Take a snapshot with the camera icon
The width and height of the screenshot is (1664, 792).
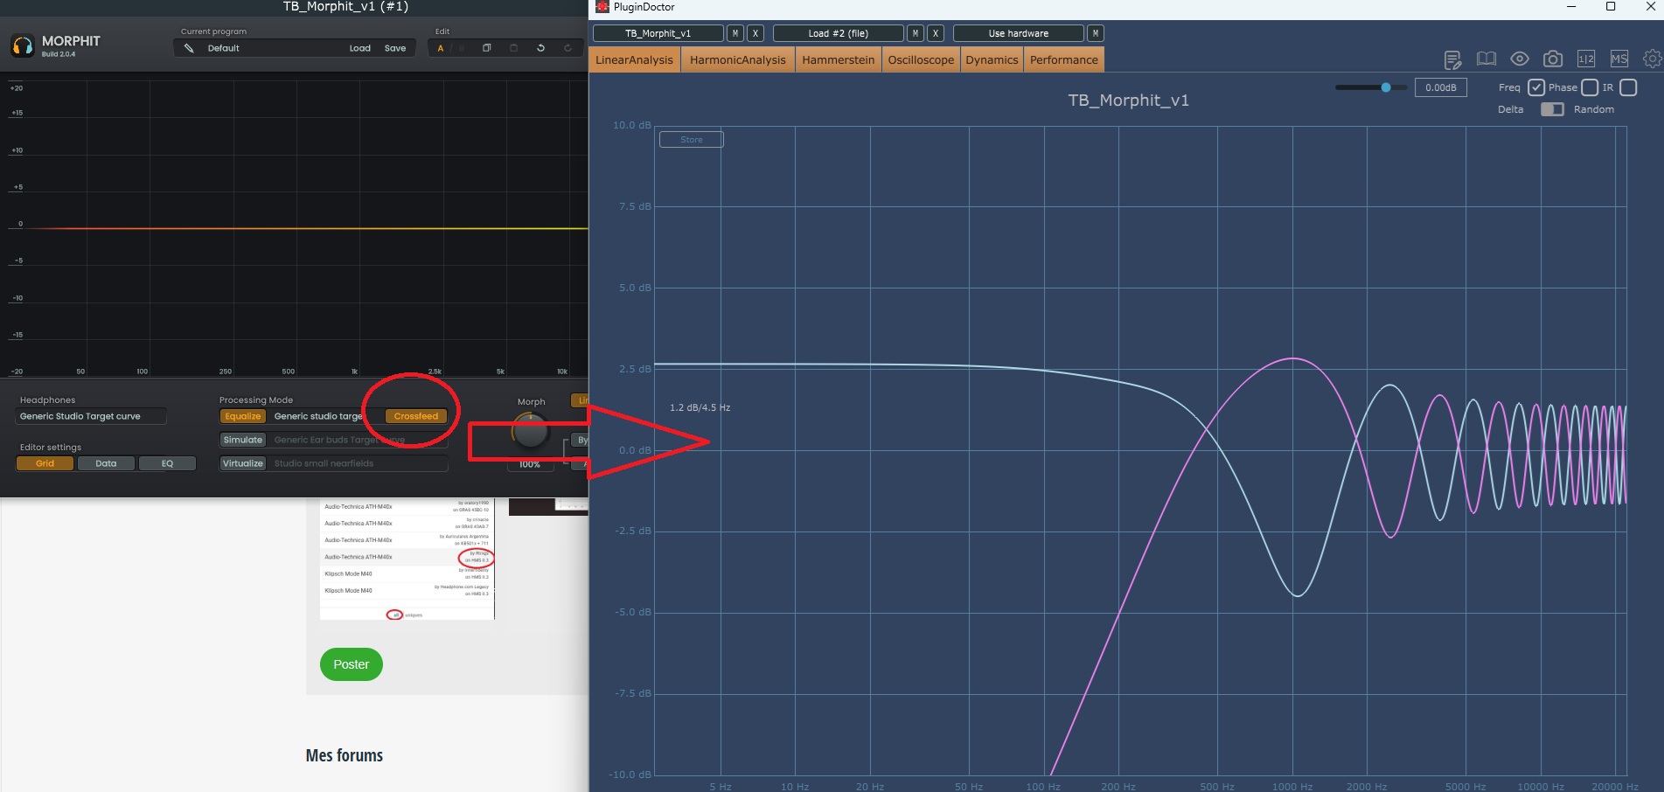(x=1553, y=59)
